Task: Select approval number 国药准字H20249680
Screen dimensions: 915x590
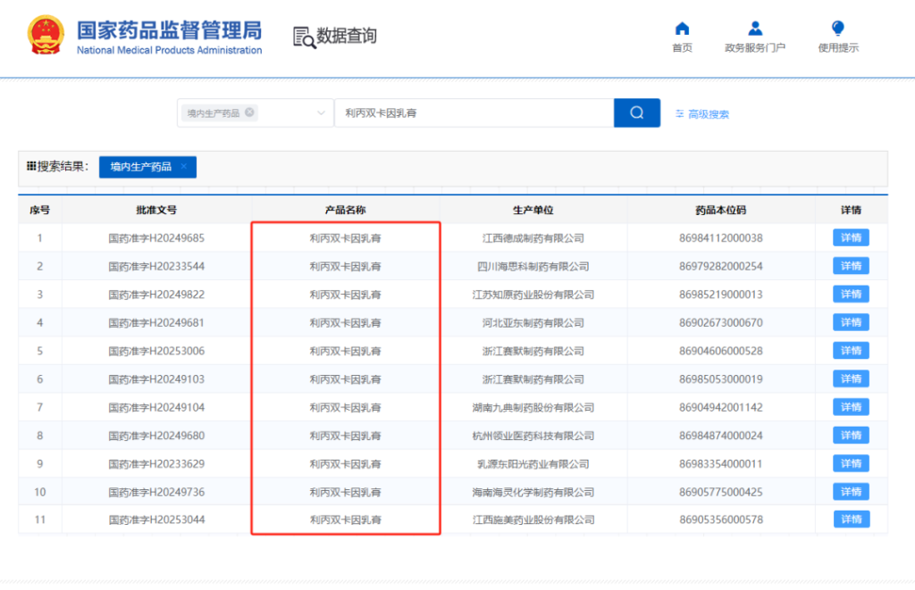Action: point(156,436)
